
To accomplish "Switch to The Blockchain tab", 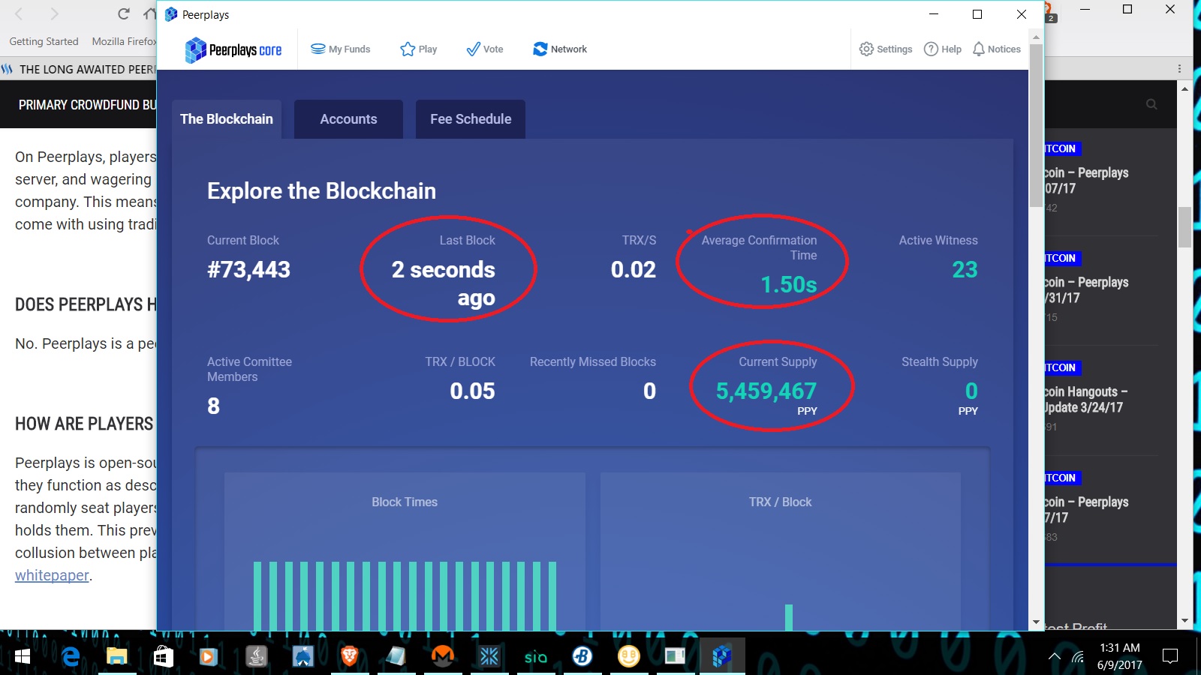I will coord(227,119).
